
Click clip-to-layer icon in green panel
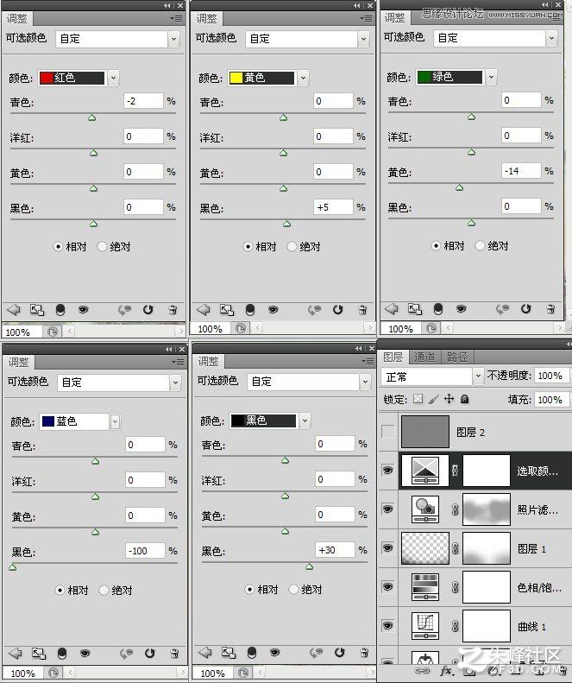pyautogui.click(x=438, y=309)
